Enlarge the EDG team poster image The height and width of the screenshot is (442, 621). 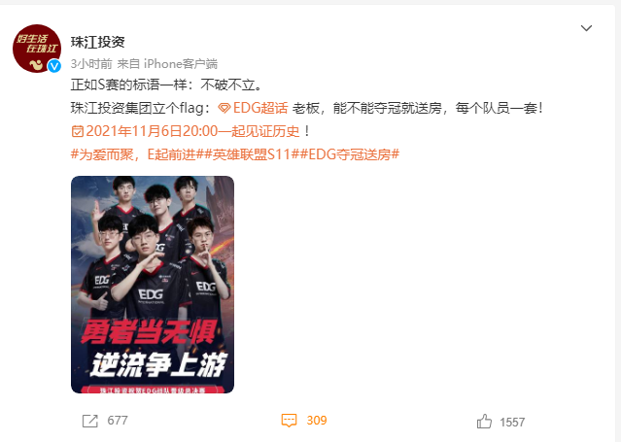pyautogui.click(x=153, y=285)
